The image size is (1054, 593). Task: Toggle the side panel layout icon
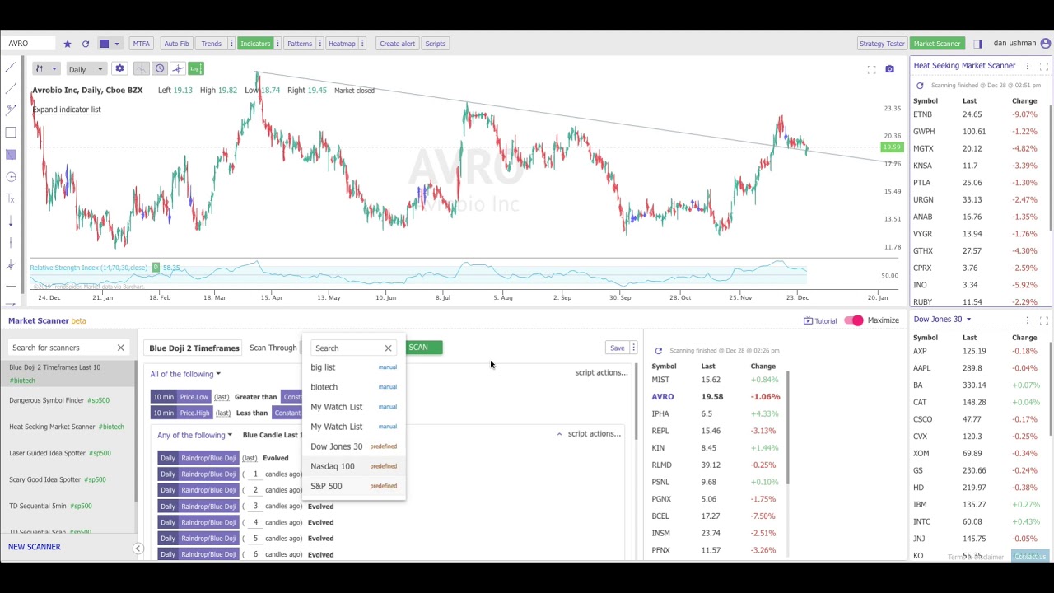coord(977,44)
